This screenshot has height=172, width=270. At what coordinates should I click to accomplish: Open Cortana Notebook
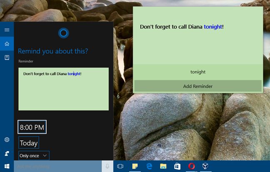coord(7,58)
